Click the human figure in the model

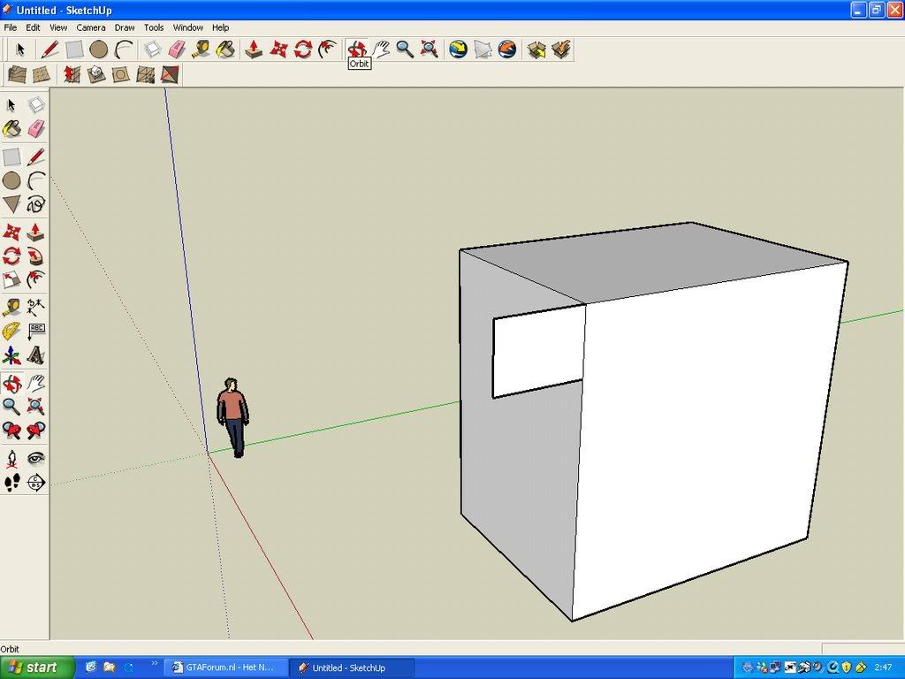pos(232,417)
